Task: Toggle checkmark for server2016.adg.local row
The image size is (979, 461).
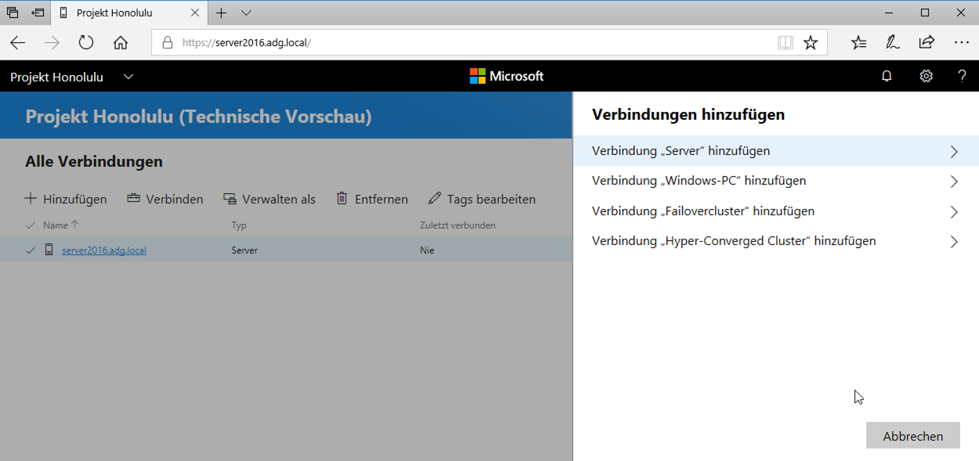Action: pyautogui.click(x=31, y=250)
